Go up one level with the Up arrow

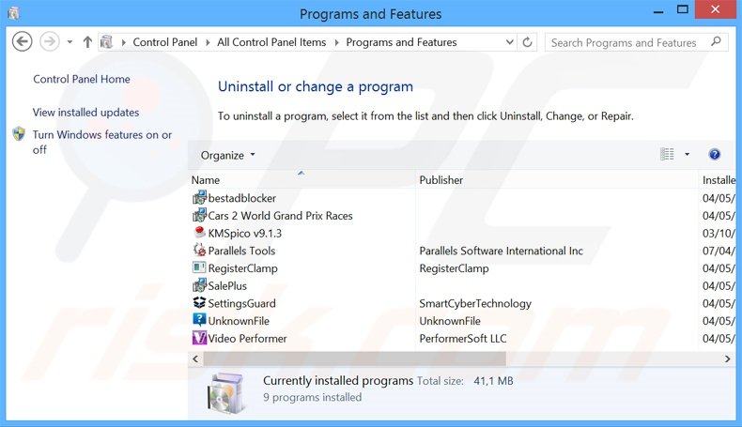tap(87, 42)
